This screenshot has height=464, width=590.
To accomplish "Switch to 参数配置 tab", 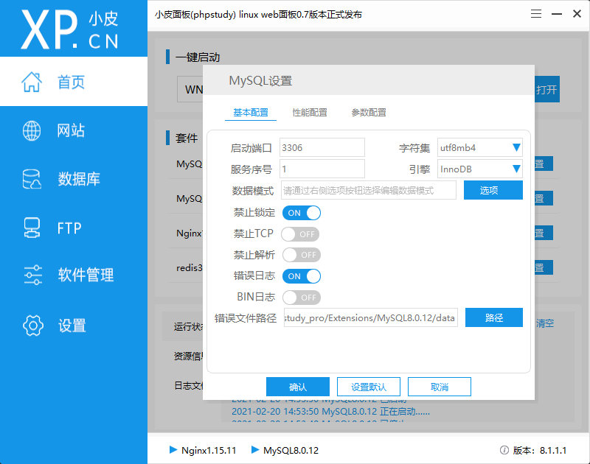I will 369,113.
